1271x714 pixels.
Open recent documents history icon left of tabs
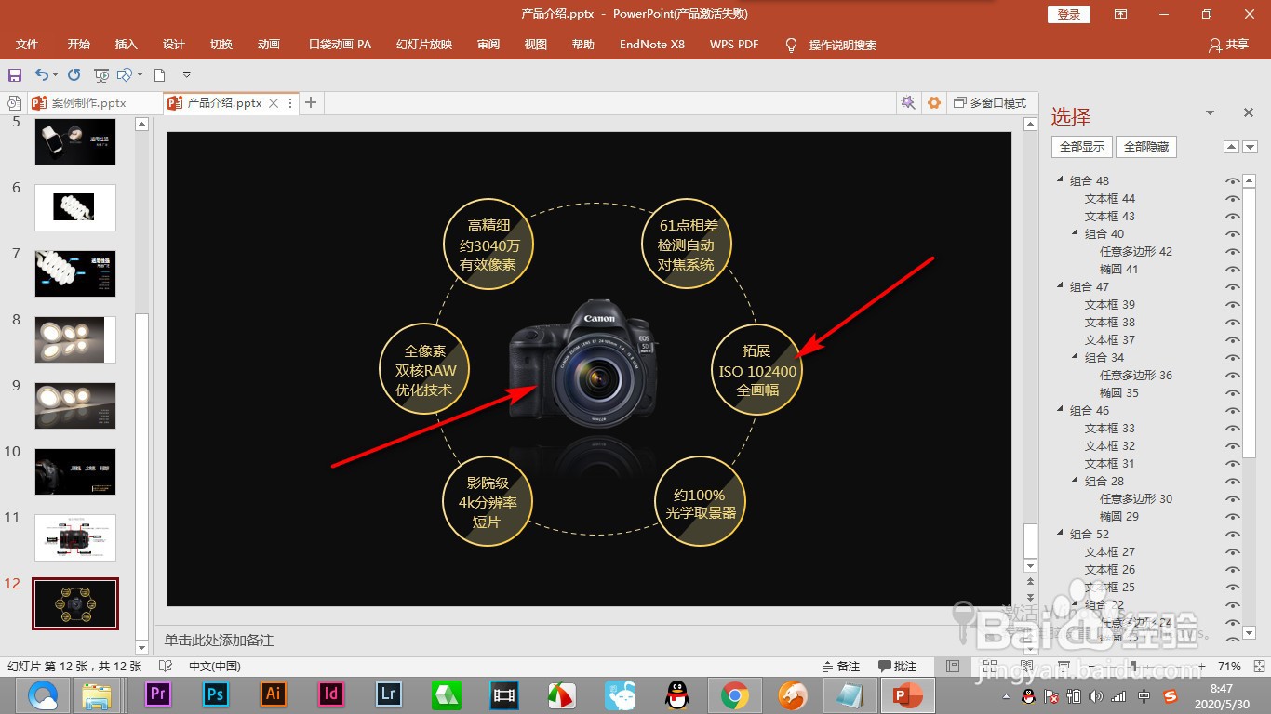pos(13,103)
